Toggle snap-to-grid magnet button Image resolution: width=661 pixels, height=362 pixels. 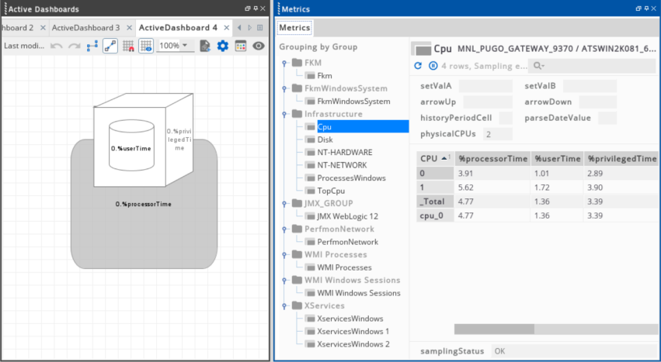[x=128, y=46]
